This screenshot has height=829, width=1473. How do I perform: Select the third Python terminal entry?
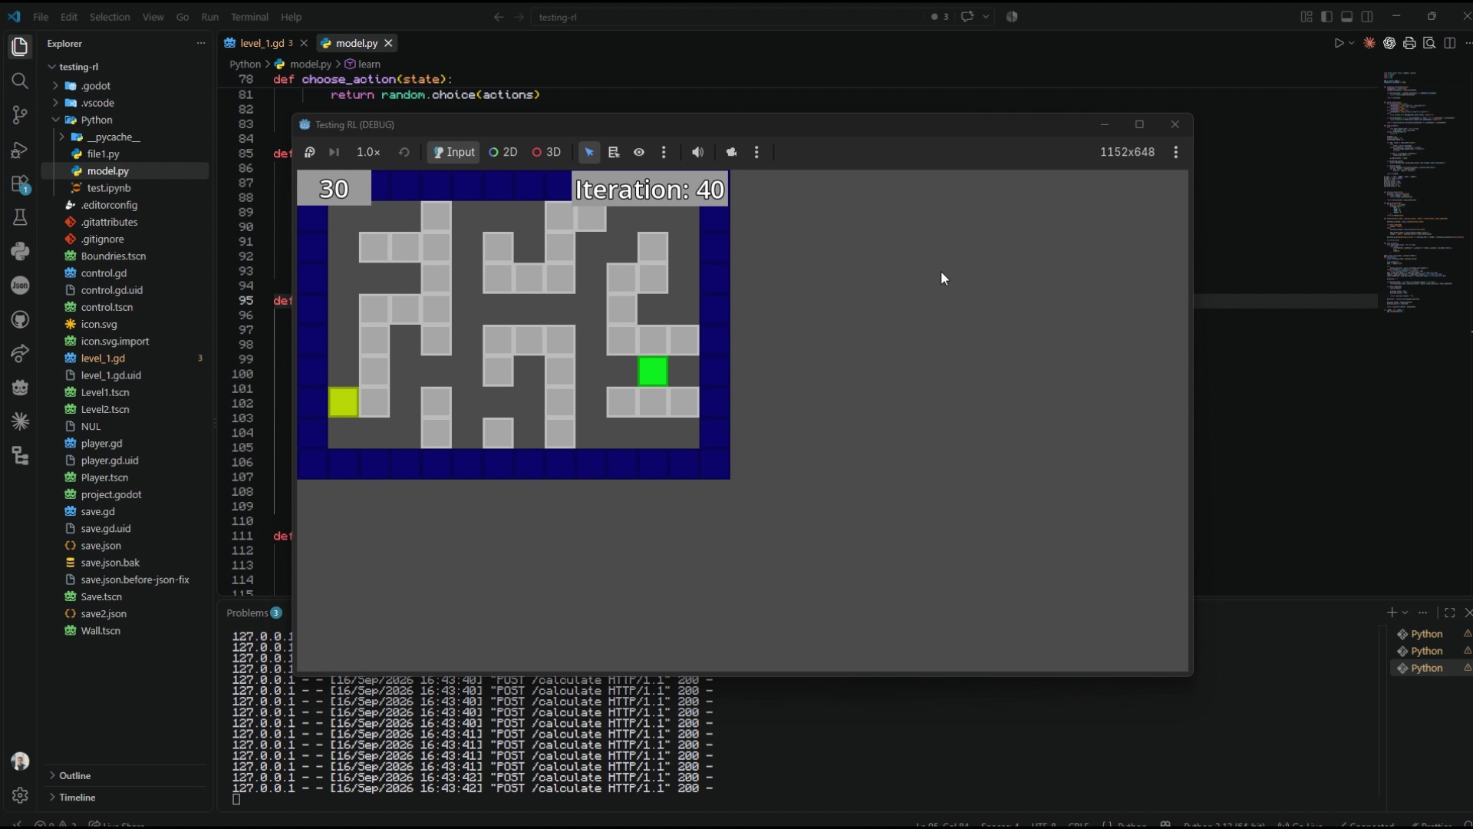[x=1427, y=668]
